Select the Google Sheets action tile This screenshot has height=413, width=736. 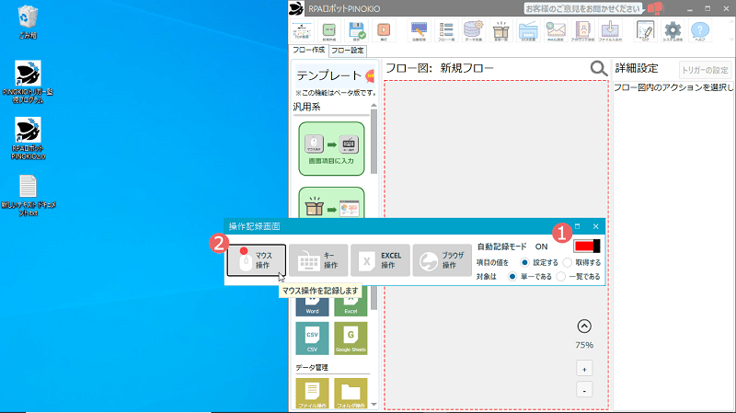pyautogui.click(x=351, y=338)
